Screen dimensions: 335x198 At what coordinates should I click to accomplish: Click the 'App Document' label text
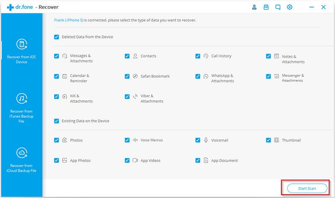click(x=224, y=160)
